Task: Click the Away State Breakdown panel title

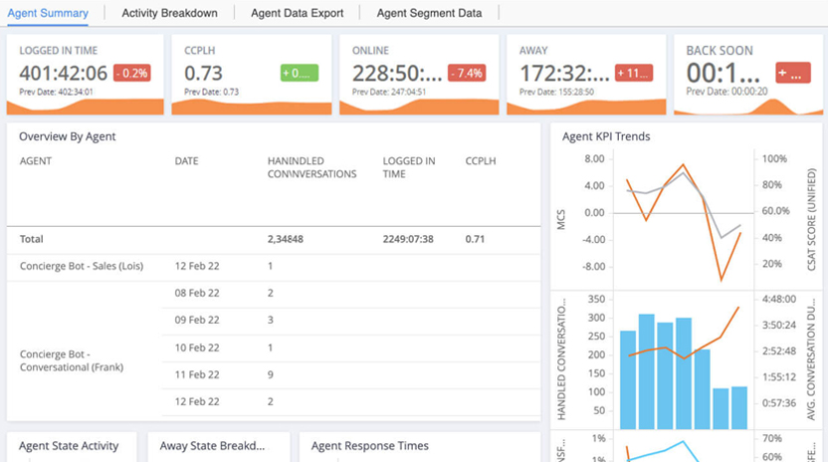Action: [212, 446]
